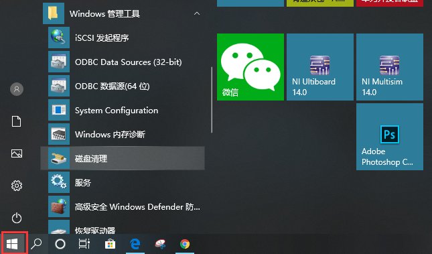Image resolution: width=432 pixels, height=254 pixels.
Task: Open Cortana circle on taskbar
Action: [x=60, y=244]
